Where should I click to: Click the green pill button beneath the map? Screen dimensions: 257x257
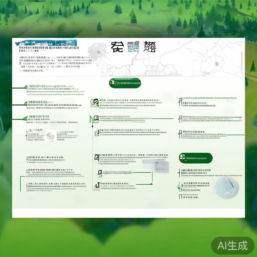(x=125, y=83)
